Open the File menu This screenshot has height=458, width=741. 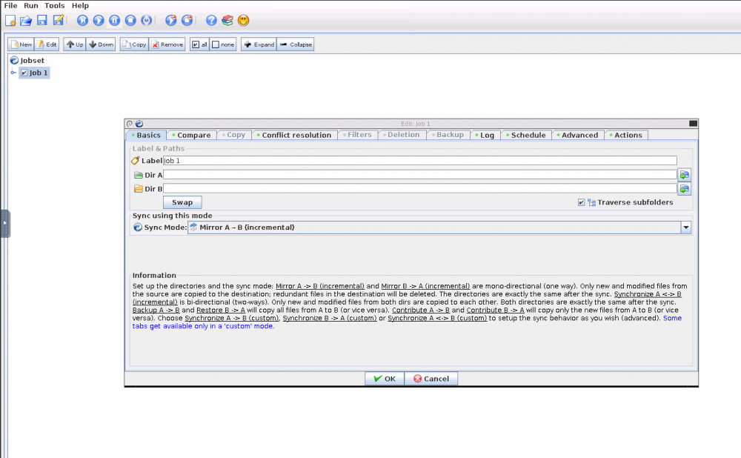point(10,6)
